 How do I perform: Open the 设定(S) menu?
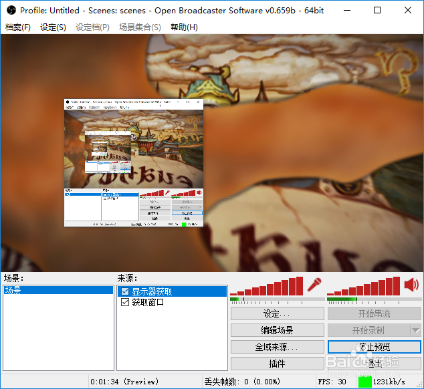[x=53, y=27]
